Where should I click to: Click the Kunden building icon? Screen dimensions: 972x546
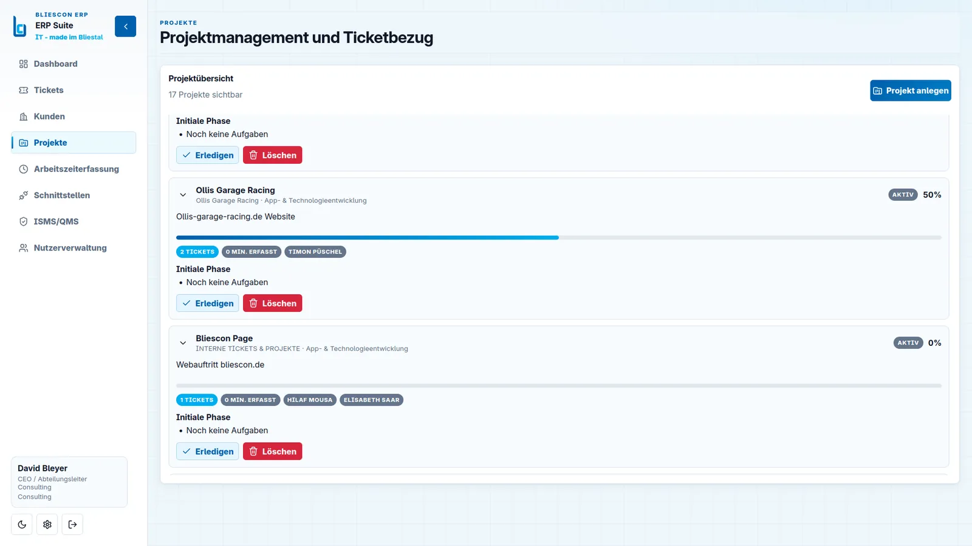pyautogui.click(x=24, y=116)
